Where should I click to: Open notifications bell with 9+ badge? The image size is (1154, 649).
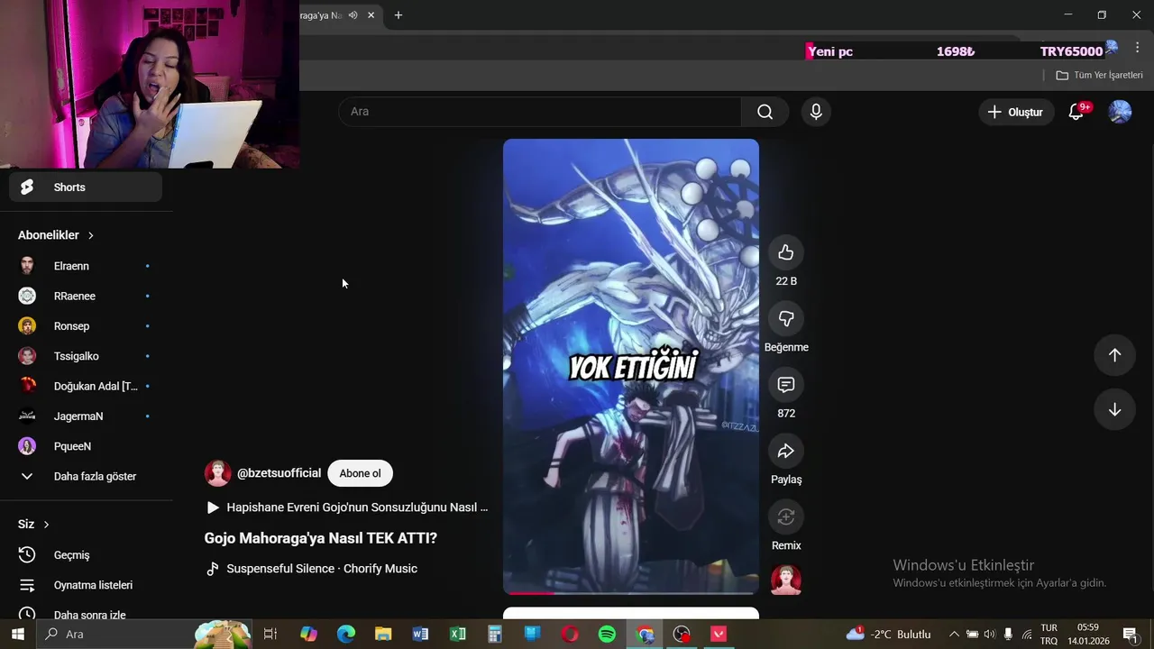[x=1076, y=112]
